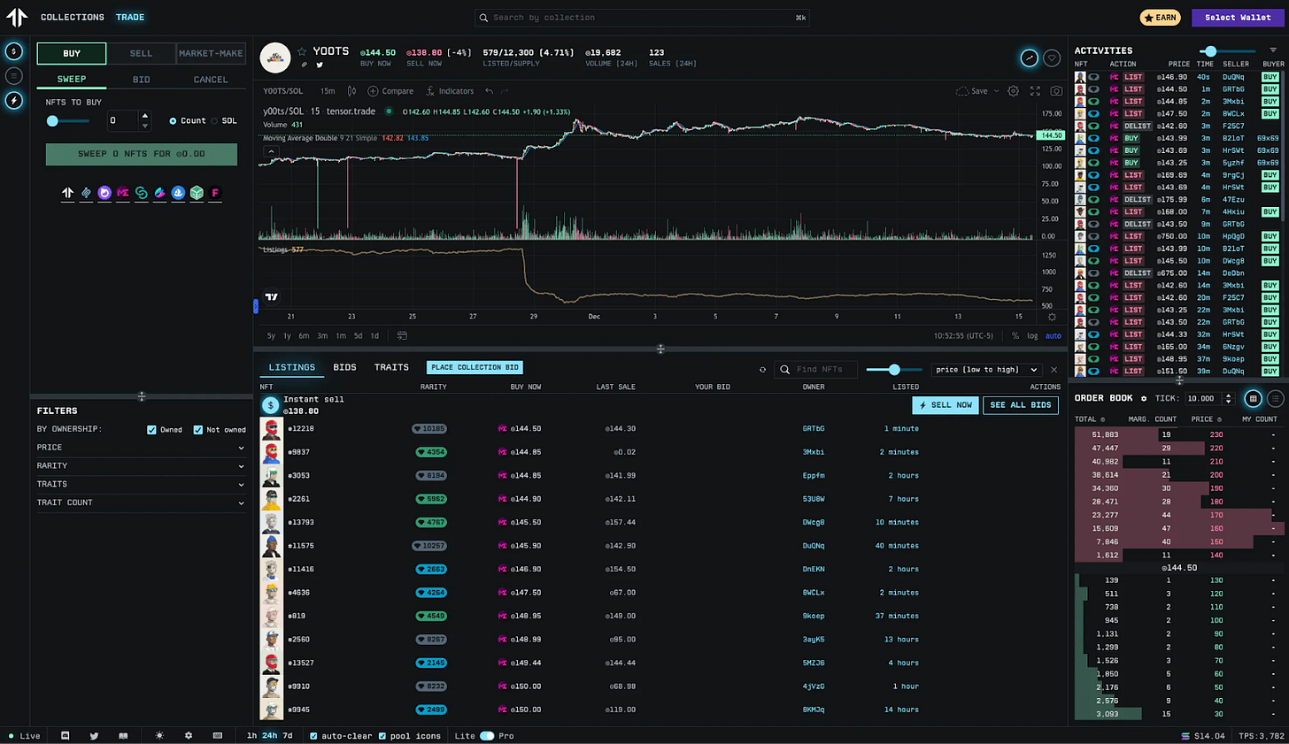The width and height of the screenshot is (1289, 744).
Task: Open the Twitter icon in the status bar
Action: [x=94, y=736]
